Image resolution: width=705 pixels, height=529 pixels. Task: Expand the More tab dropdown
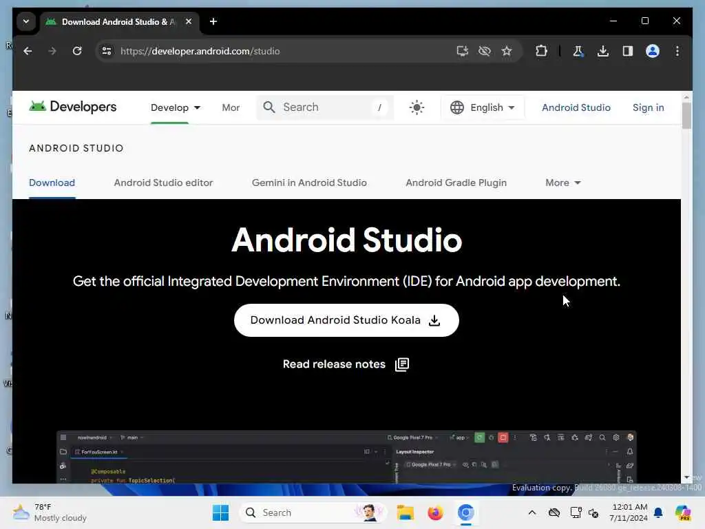[563, 183]
